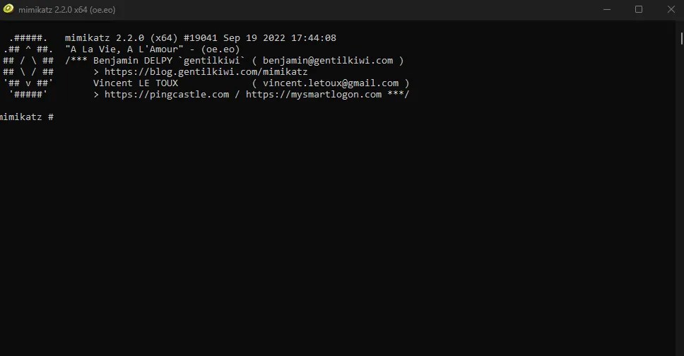Screen dimensions: 684x356
Task: Click the ASCII art mimikatz logo
Action: [28, 66]
